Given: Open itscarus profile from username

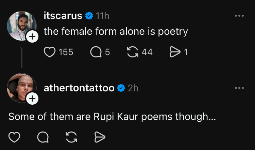Looking at the screenshot, I should pos(63,16).
